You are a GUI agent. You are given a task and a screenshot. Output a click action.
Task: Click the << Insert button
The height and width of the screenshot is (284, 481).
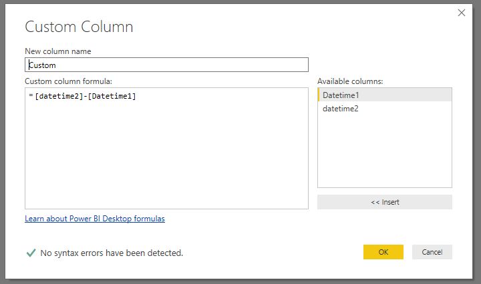tap(385, 202)
